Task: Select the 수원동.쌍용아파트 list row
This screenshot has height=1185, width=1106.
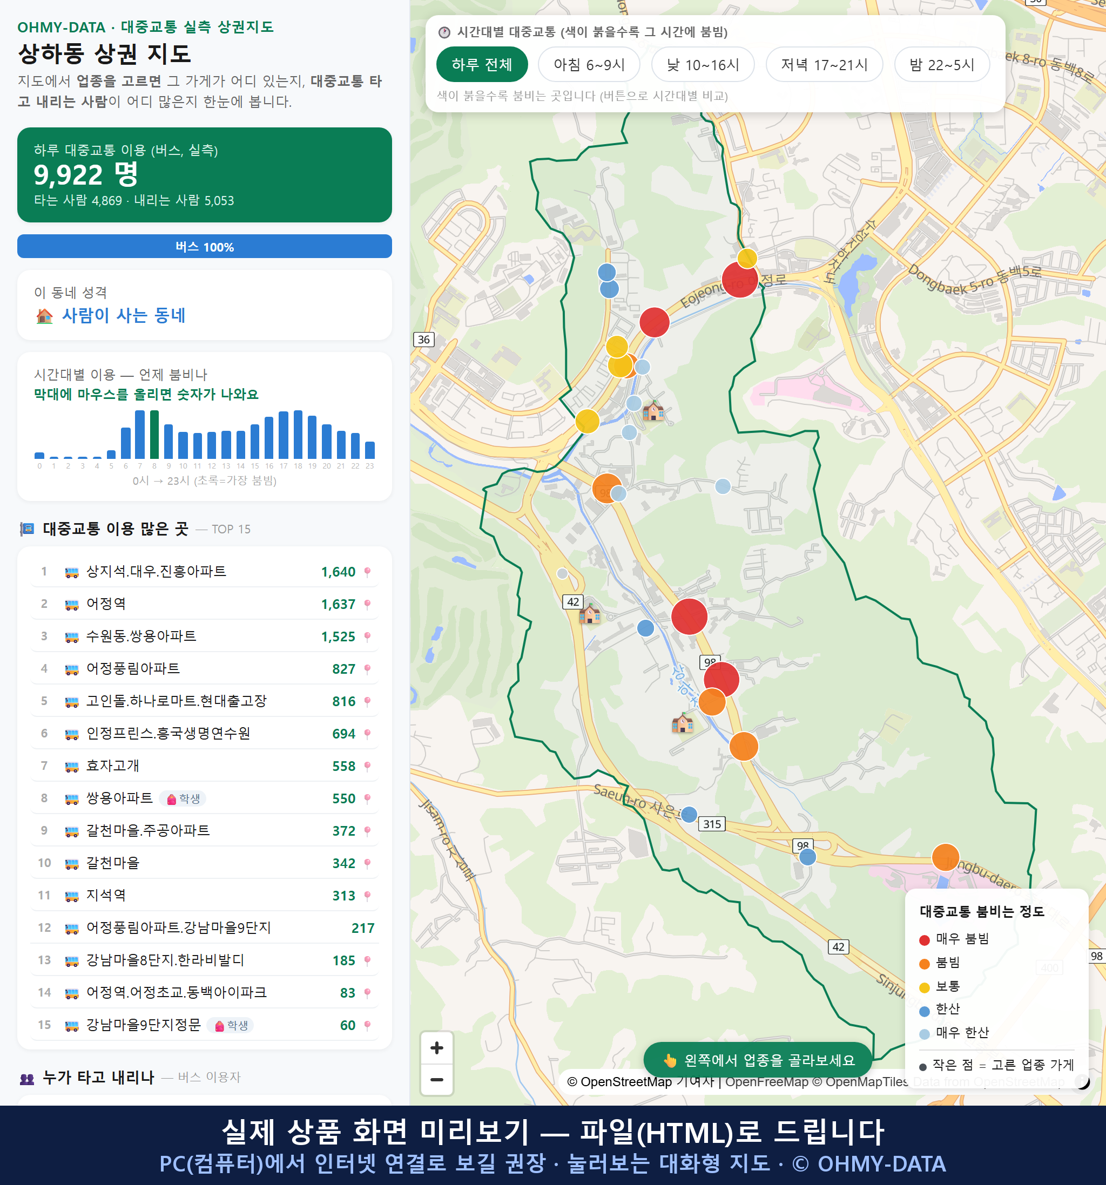Action: point(205,636)
